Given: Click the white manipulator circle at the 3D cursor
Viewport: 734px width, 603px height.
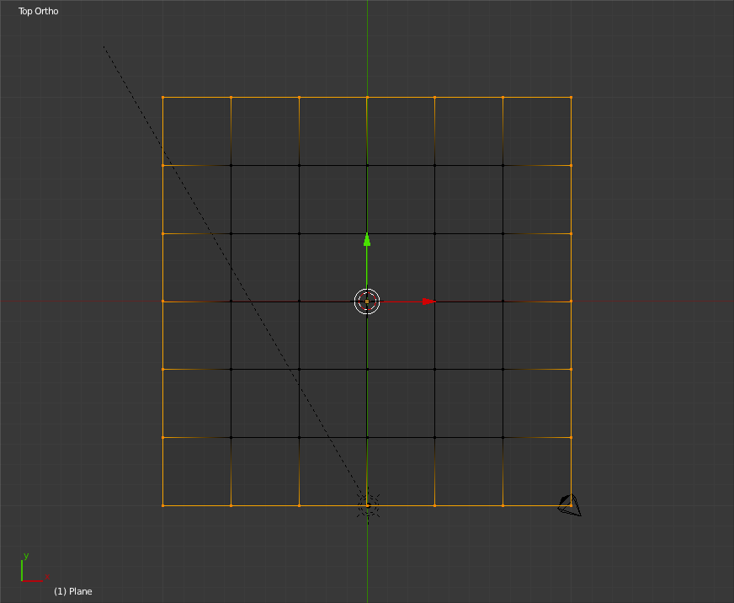Looking at the screenshot, I should click(x=367, y=301).
